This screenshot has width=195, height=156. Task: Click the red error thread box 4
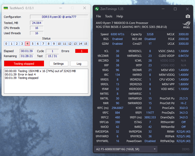tap(27, 44)
